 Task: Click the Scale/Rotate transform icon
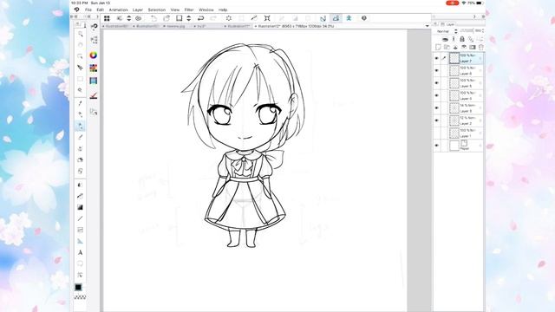tap(267, 18)
